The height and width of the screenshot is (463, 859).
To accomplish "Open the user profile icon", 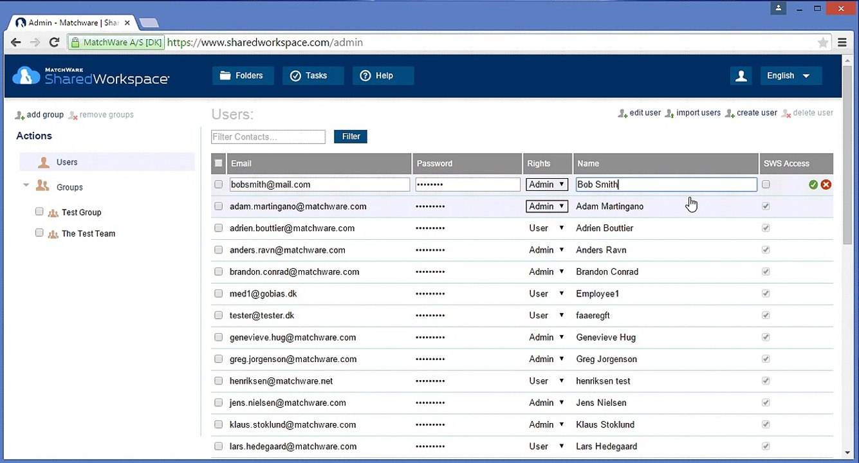I will click(741, 76).
